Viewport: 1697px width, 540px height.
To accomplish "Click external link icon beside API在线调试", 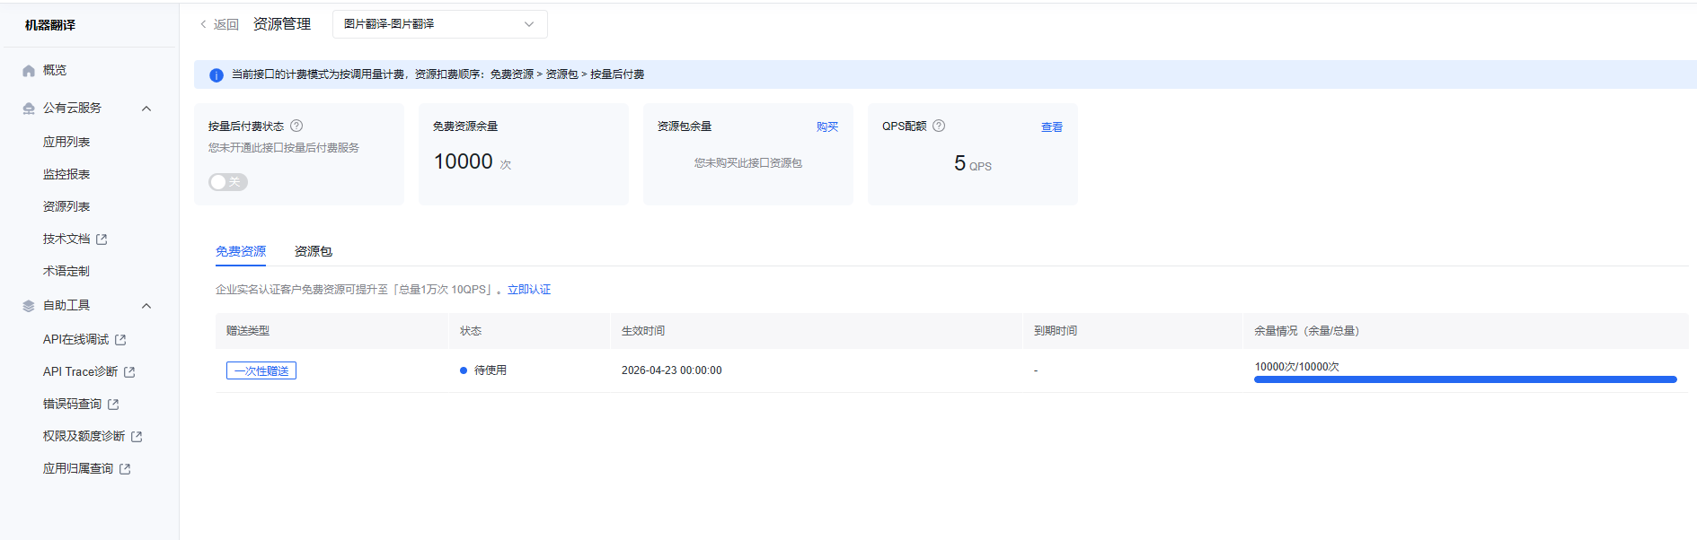I will click(120, 340).
